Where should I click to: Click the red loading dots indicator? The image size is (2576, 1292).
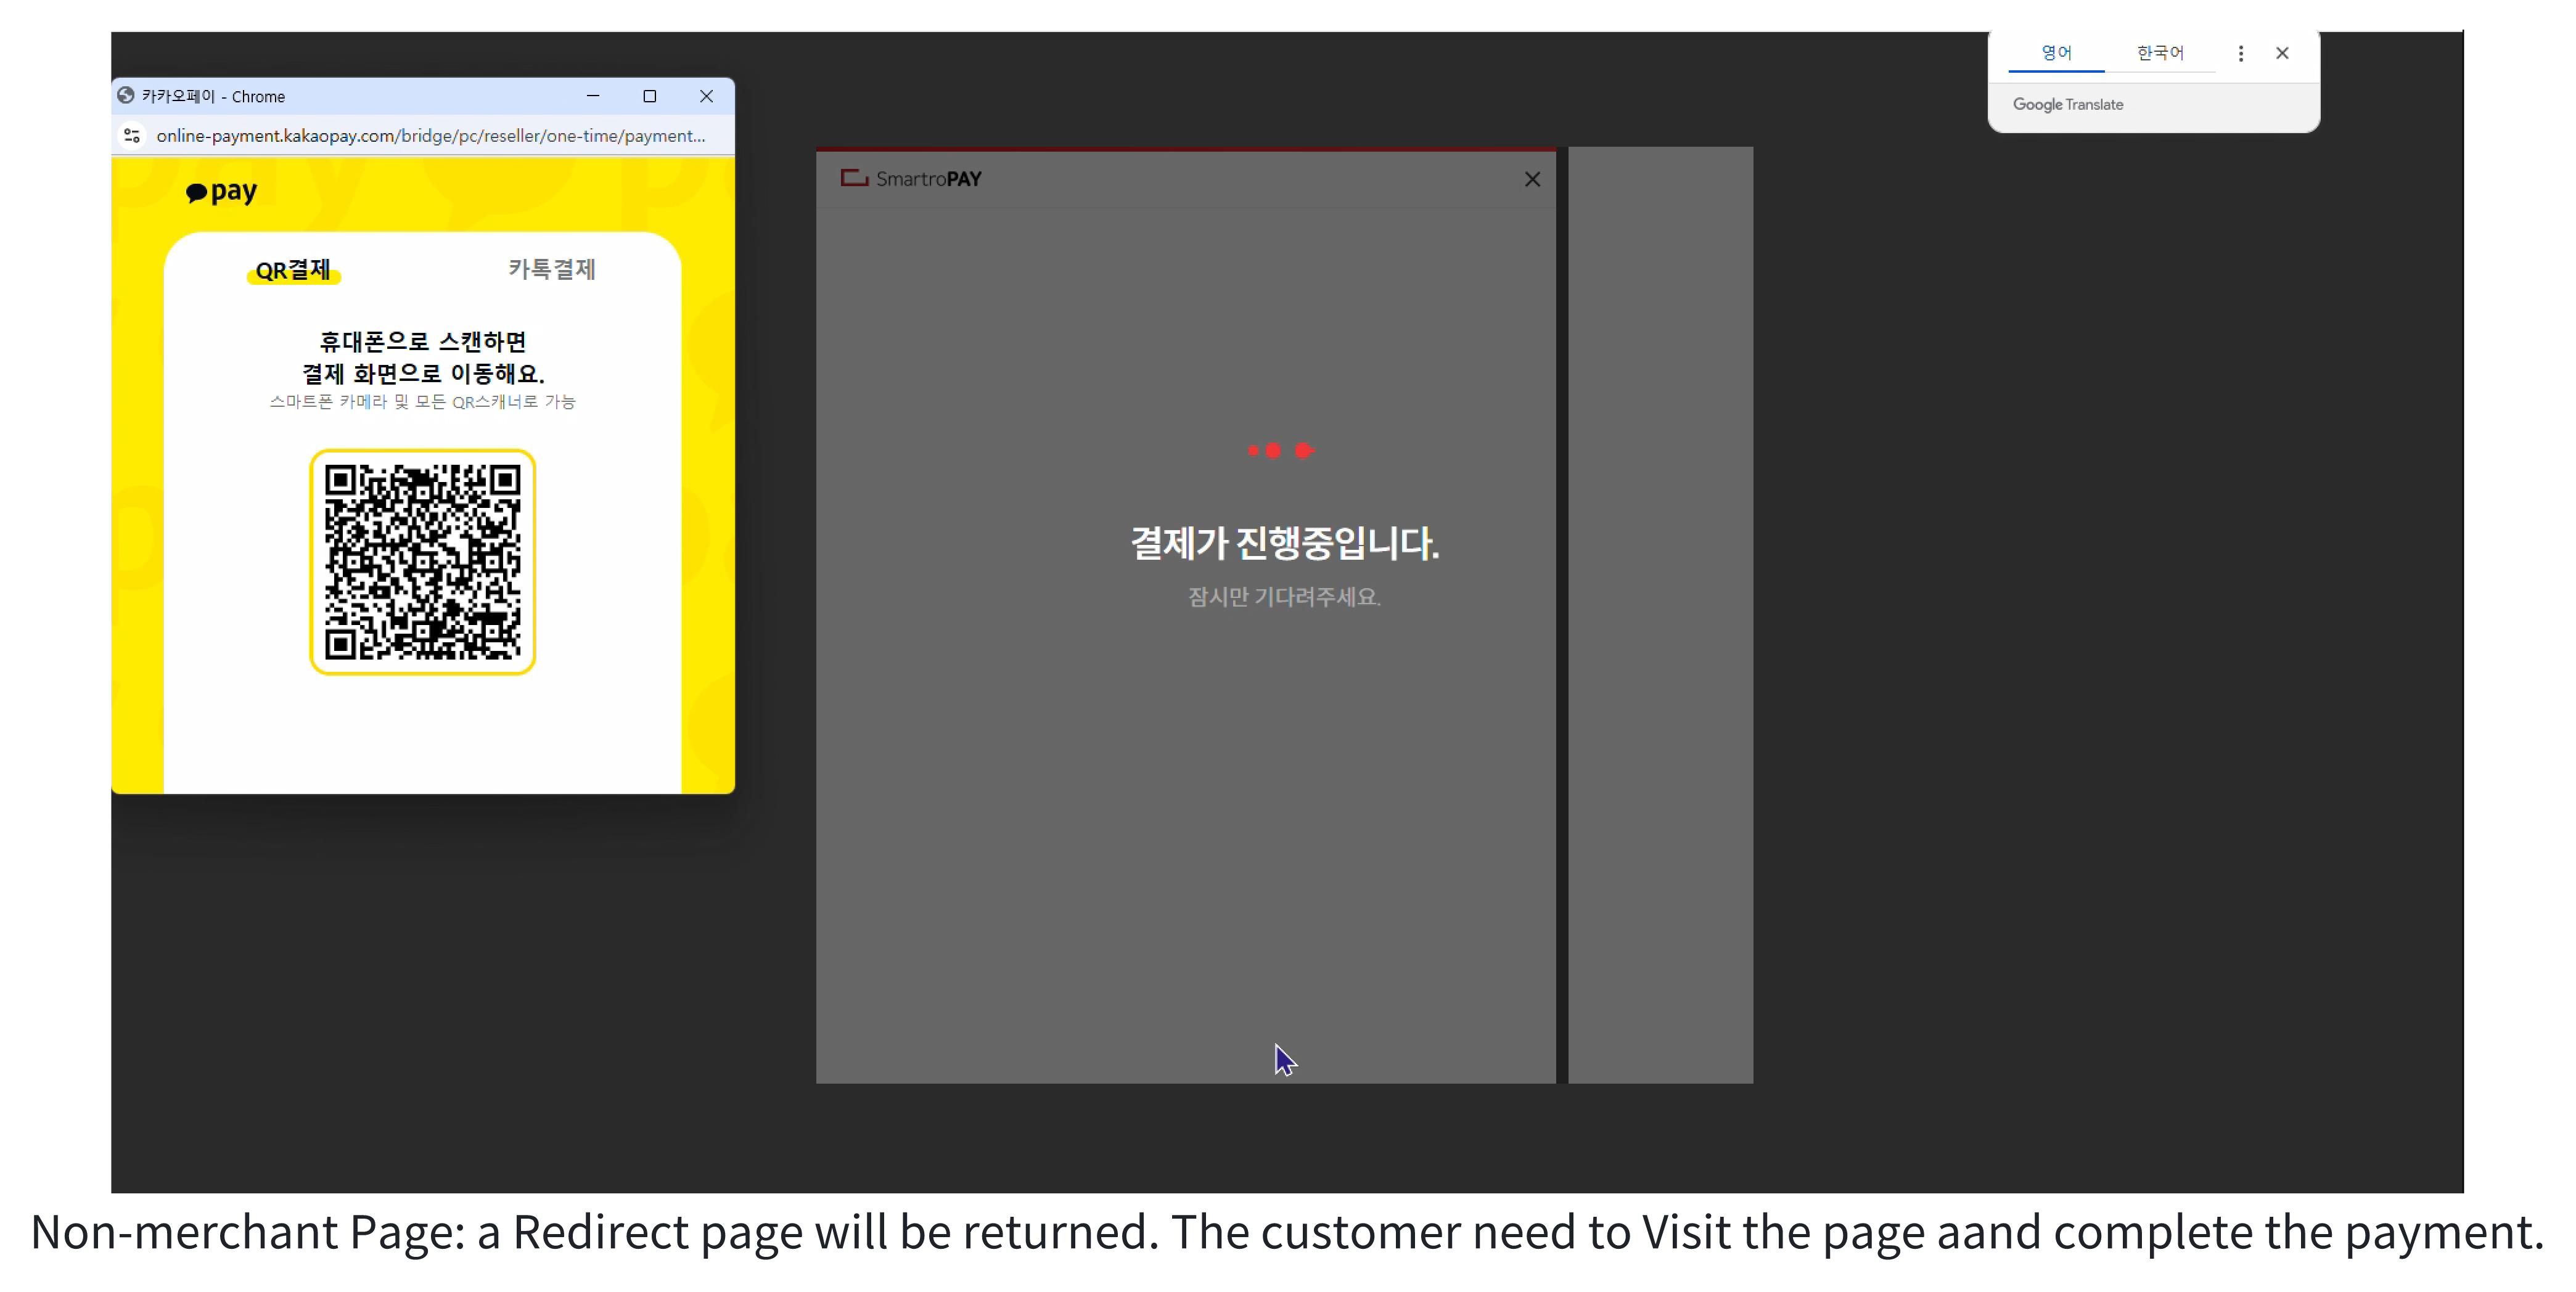1281,451
